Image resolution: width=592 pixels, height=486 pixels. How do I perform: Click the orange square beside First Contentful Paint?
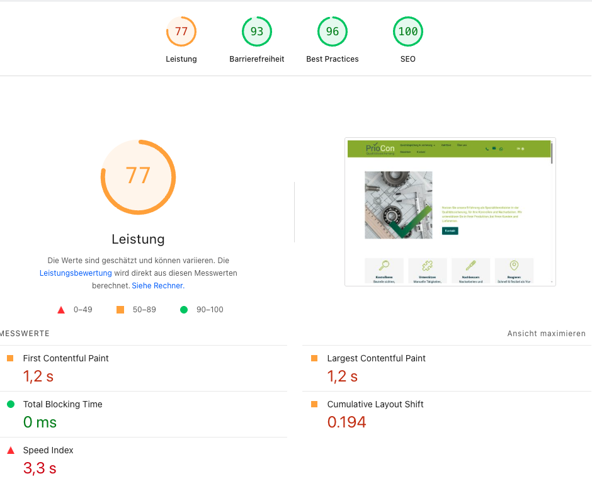[10, 358]
